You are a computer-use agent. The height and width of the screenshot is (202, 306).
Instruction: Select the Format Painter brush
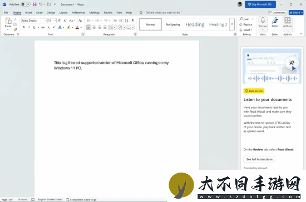pyautogui.click(x=15, y=30)
